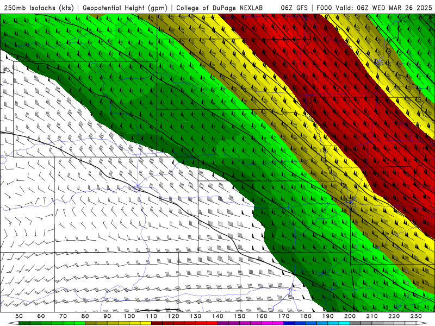Select the dark gray swatch starting at 200
Screen dimensions: 435x326
click(x=356, y=323)
